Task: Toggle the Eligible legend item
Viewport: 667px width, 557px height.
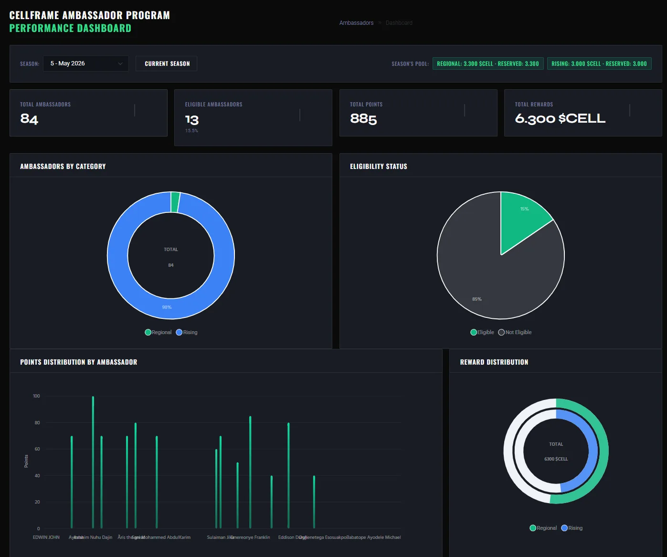Action: tap(482, 332)
